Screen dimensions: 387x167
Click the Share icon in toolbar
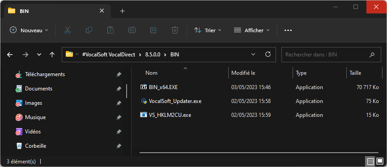tap(153, 30)
